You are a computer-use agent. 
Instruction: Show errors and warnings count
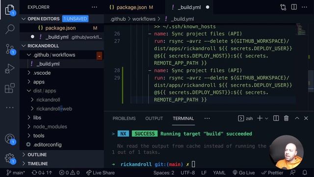tap(69, 173)
